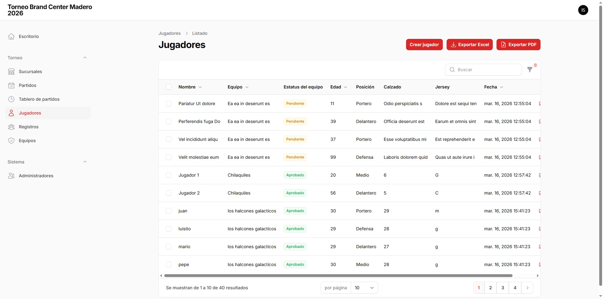Go to page 3 of results
The width and height of the screenshot is (603, 299).
point(503,288)
